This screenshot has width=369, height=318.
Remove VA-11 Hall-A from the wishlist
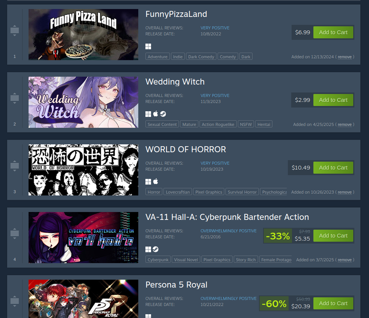(345, 260)
